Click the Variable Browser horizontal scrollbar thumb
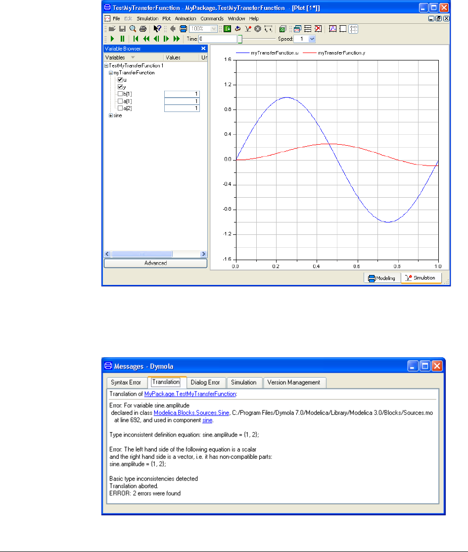 pyautogui.click(x=142, y=254)
